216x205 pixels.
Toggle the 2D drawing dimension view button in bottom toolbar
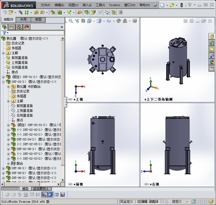(44, 195)
